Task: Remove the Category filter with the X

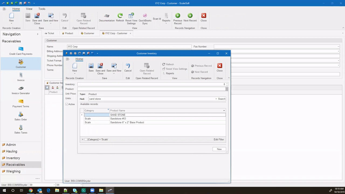Action: click(x=82, y=140)
